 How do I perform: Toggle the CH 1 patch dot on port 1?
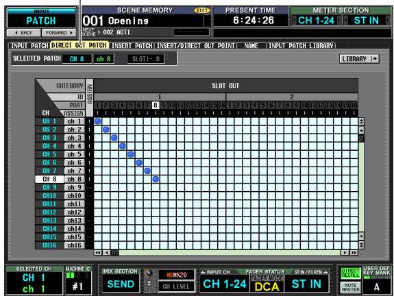pyautogui.click(x=98, y=121)
